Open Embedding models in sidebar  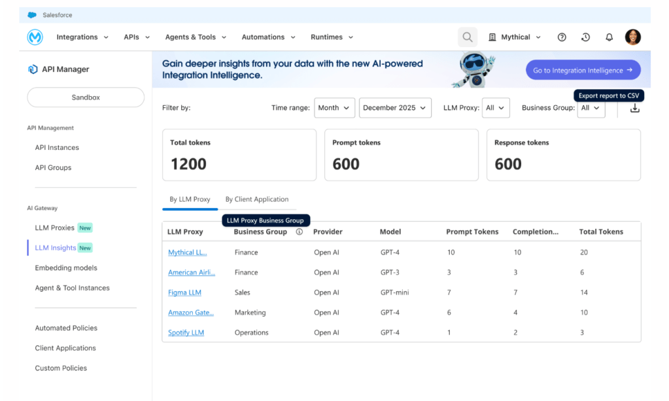pos(66,268)
